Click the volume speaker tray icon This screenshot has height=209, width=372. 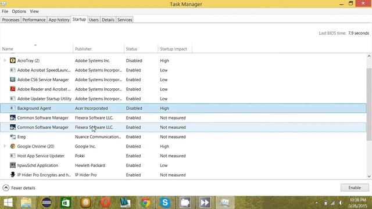341,203
